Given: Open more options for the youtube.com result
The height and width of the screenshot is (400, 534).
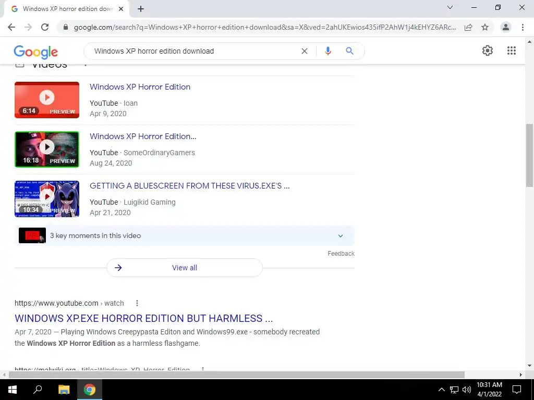Looking at the screenshot, I should (x=137, y=303).
